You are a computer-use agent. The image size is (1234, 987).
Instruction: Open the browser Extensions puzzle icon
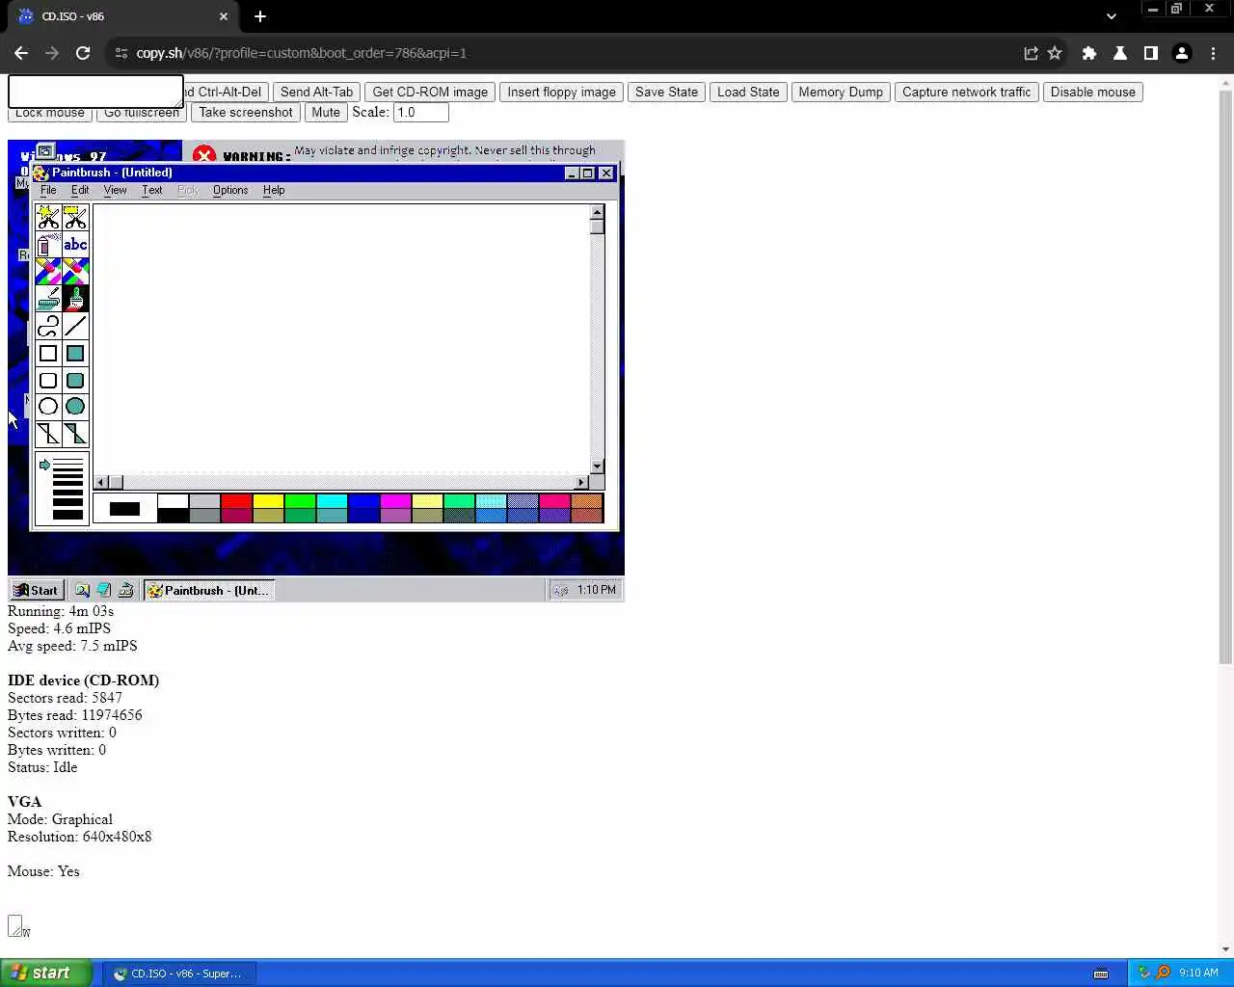coord(1089,53)
